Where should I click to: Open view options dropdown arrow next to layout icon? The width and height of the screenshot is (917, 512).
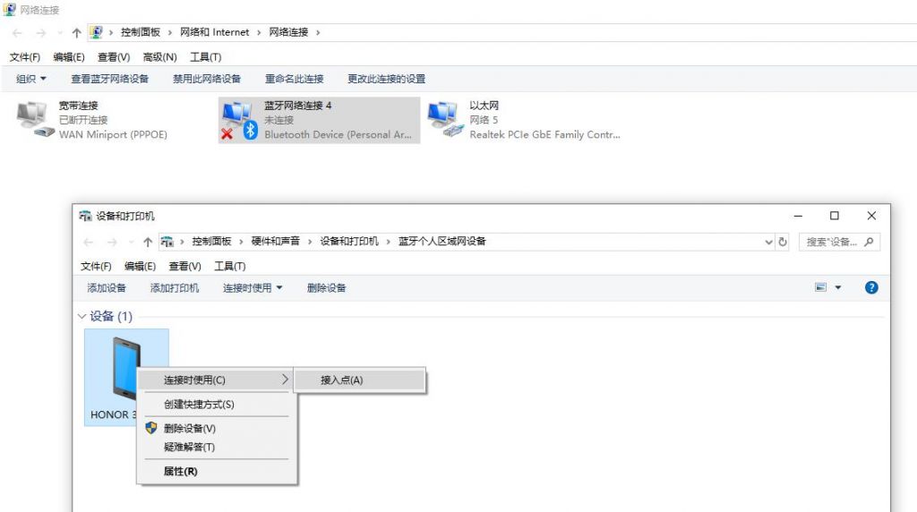(838, 287)
